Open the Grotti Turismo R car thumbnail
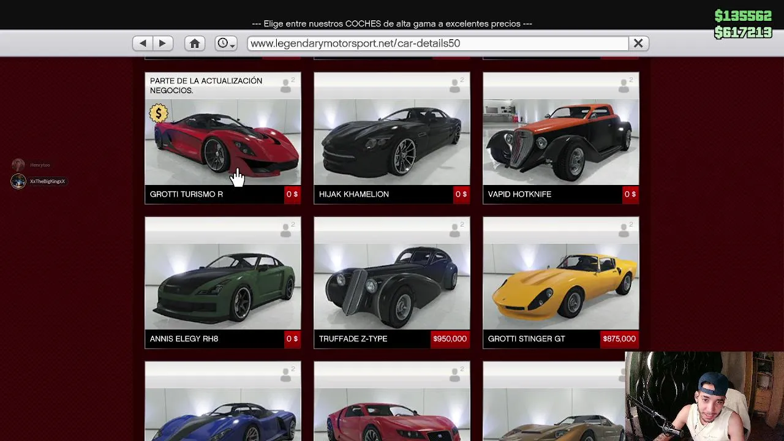Image resolution: width=784 pixels, height=441 pixels. (x=223, y=142)
